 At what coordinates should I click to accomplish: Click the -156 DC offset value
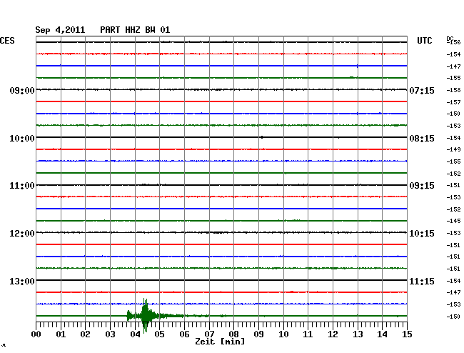(453, 43)
